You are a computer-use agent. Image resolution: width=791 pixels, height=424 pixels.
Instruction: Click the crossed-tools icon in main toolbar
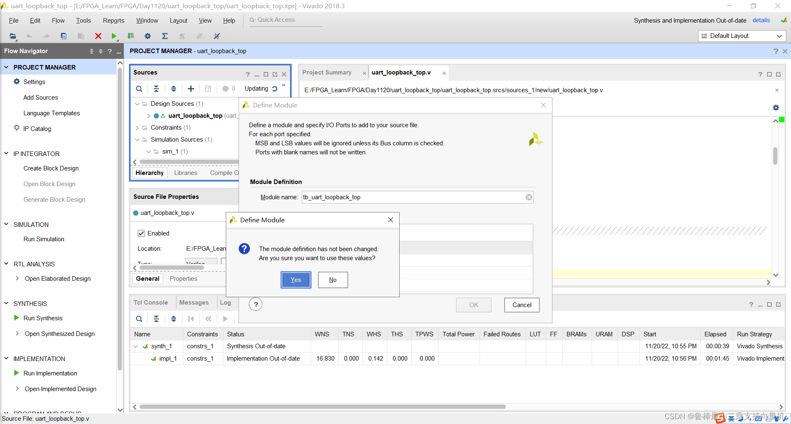pyautogui.click(x=217, y=36)
